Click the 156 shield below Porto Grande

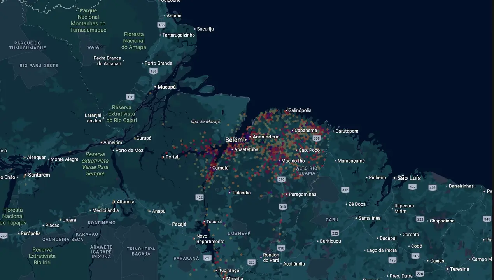[154, 71]
